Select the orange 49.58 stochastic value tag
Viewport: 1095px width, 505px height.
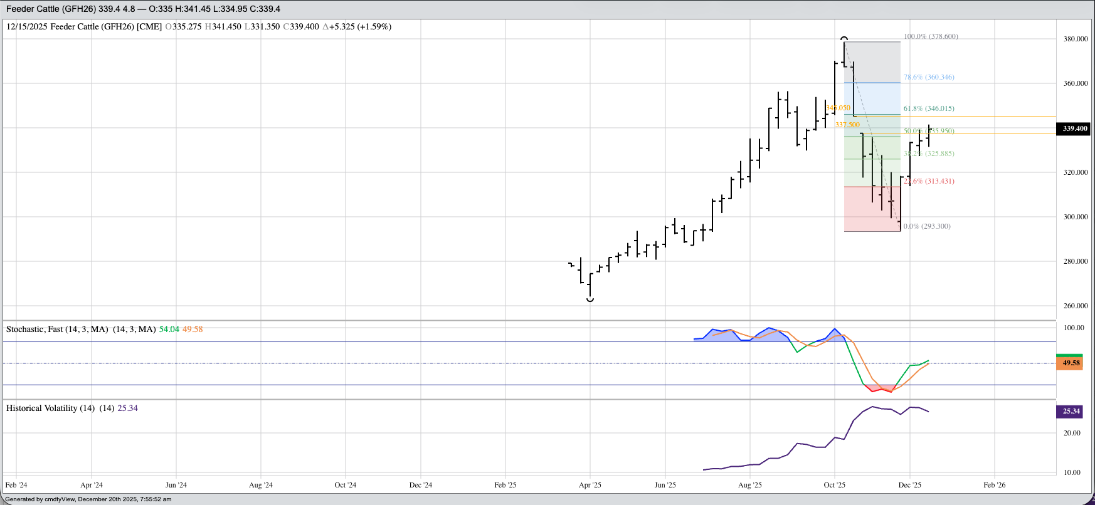tap(1070, 363)
